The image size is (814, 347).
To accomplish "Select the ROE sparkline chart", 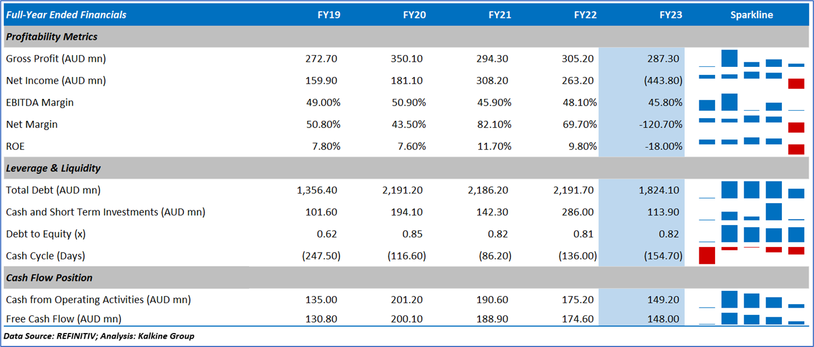I will tap(752, 146).
